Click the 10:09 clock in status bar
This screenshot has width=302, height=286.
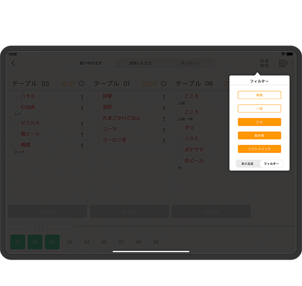pyautogui.click(x=13, y=54)
